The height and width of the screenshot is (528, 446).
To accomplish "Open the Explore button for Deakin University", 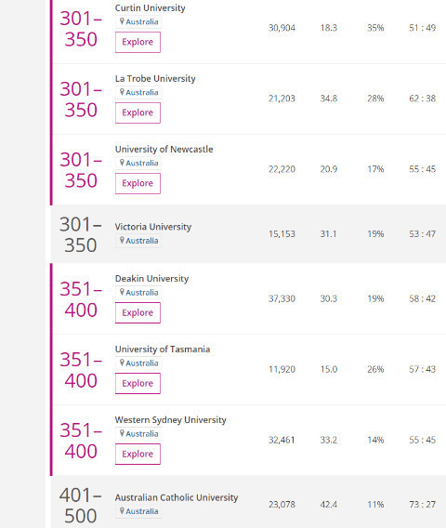I will point(138,313).
